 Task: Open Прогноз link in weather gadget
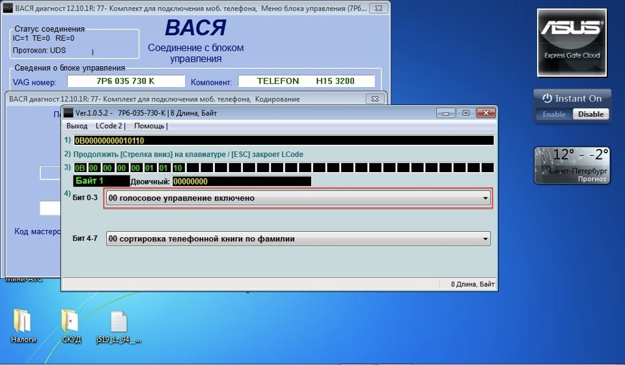pos(592,179)
